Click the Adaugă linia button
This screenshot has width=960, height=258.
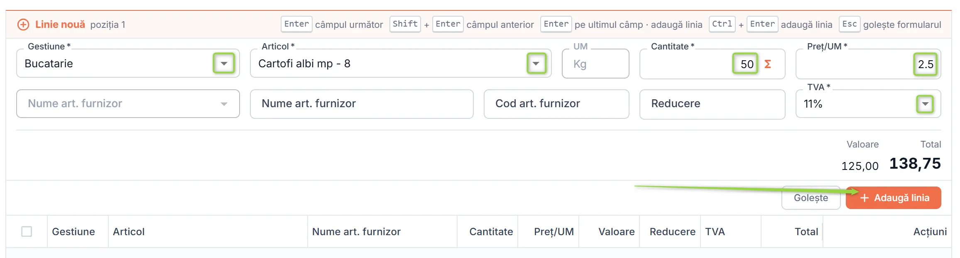[x=894, y=198]
